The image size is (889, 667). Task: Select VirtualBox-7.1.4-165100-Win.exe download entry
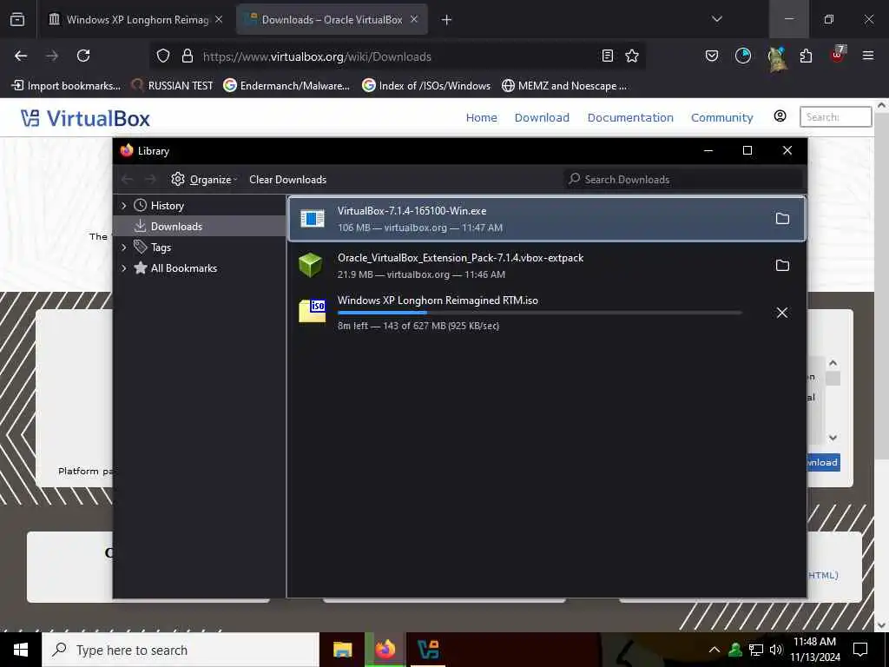(x=547, y=219)
